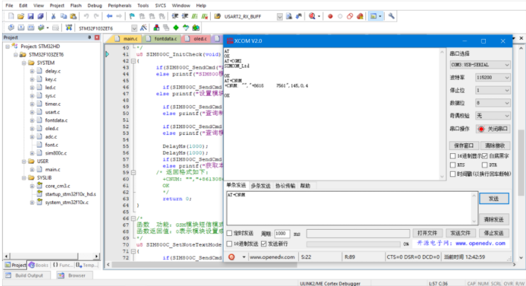526x286 pixels.
Task: Start debug session with magnifier icon
Action: tap(312, 16)
